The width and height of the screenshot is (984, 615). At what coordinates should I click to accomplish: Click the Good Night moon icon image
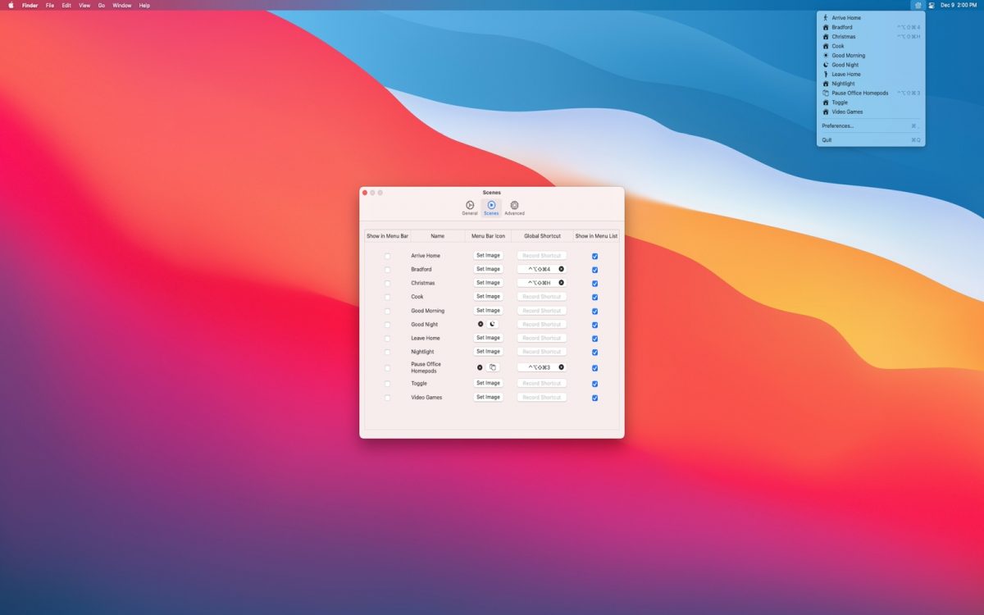coord(493,324)
